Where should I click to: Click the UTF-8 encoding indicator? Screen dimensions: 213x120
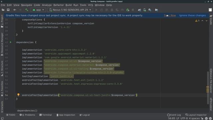(x=184, y=119)
